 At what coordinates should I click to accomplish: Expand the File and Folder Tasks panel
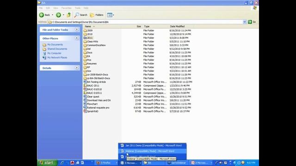tap(77, 30)
